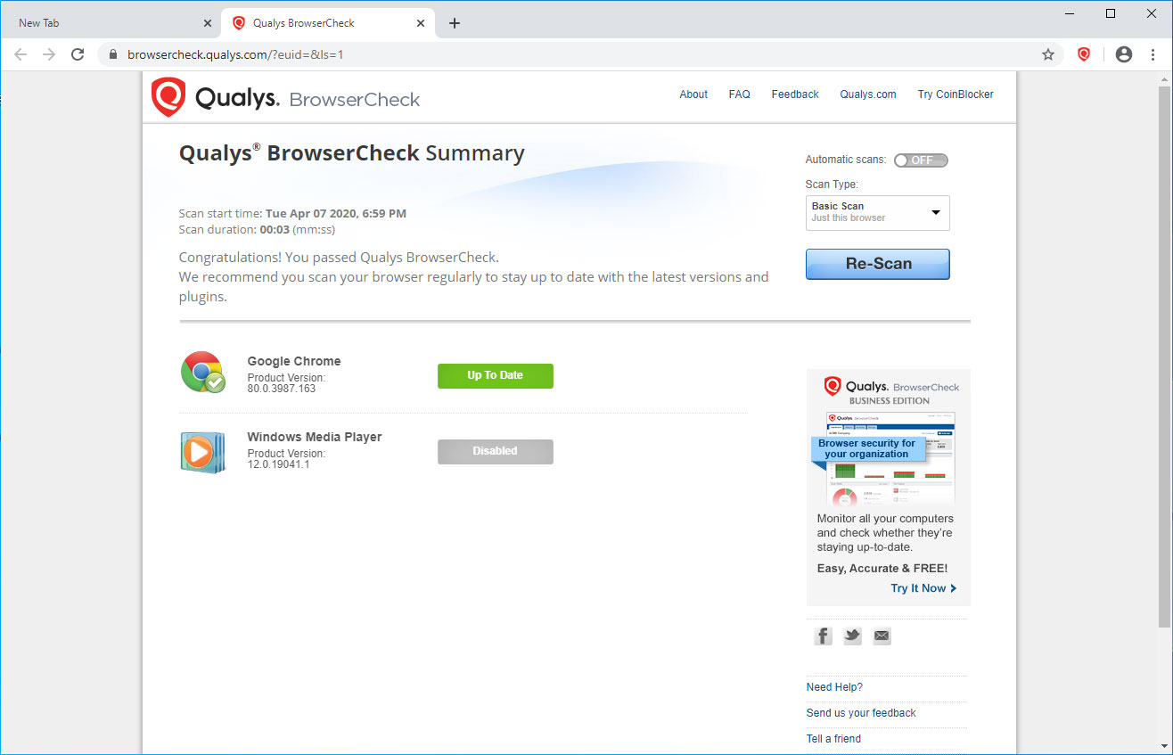Click the Qualys BrowserCheck Business Edition logo

[890, 390]
